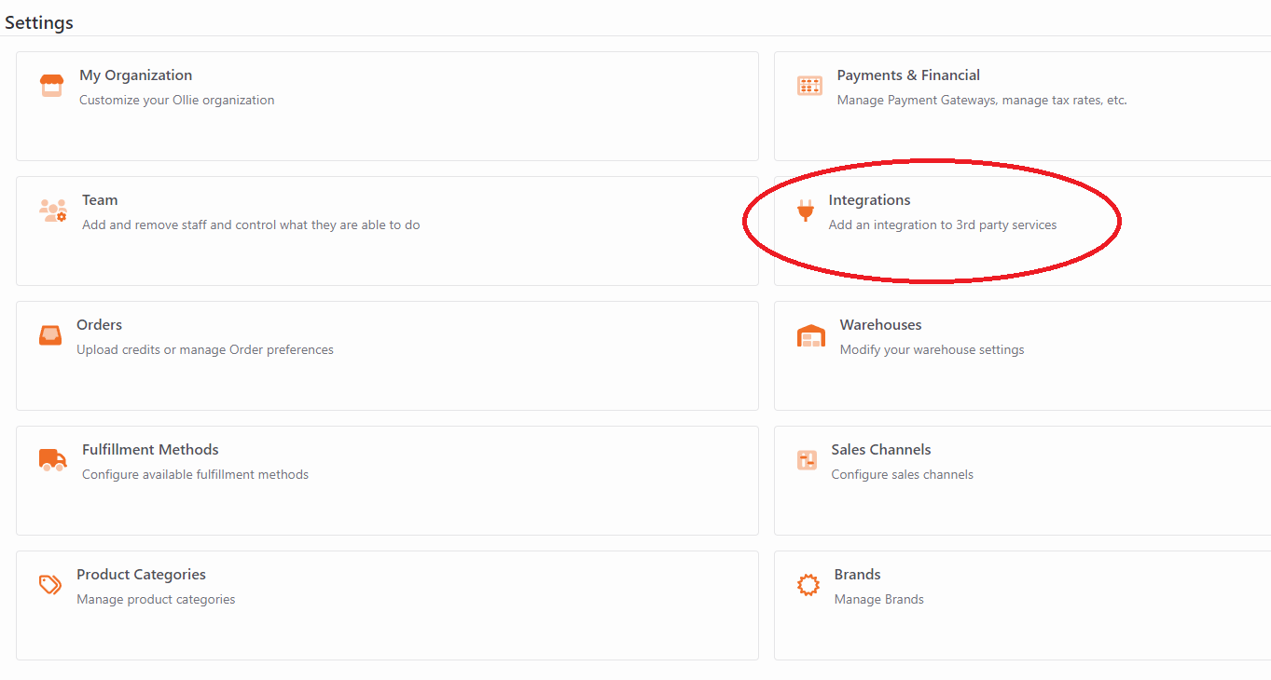Click the Team people icon
1271x680 pixels.
pos(53,210)
